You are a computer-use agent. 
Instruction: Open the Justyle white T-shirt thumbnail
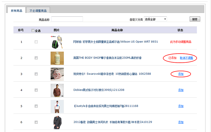[57, 106]
